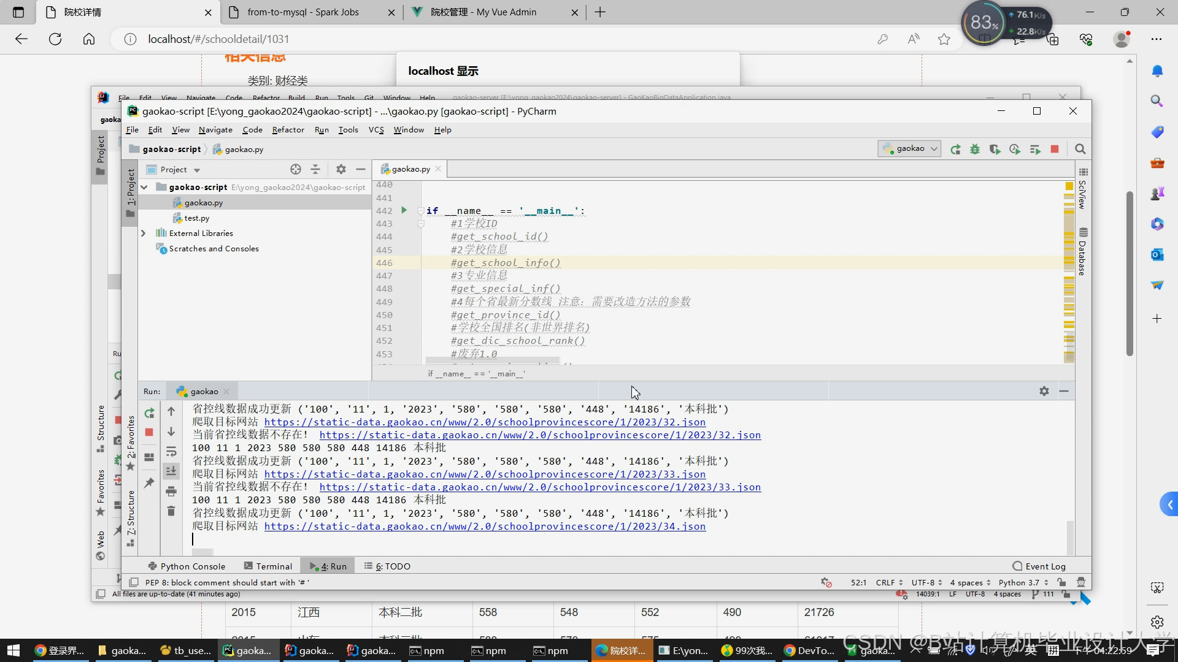This screenshot has width=1178, height=662.
Task: Toggle scroll to end in Run console
Action: pyautogui.click(x=171, y=471)
